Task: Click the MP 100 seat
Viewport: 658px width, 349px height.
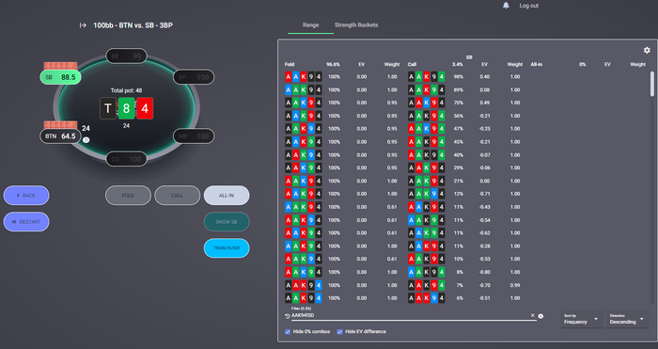Action: coord(194,136)
